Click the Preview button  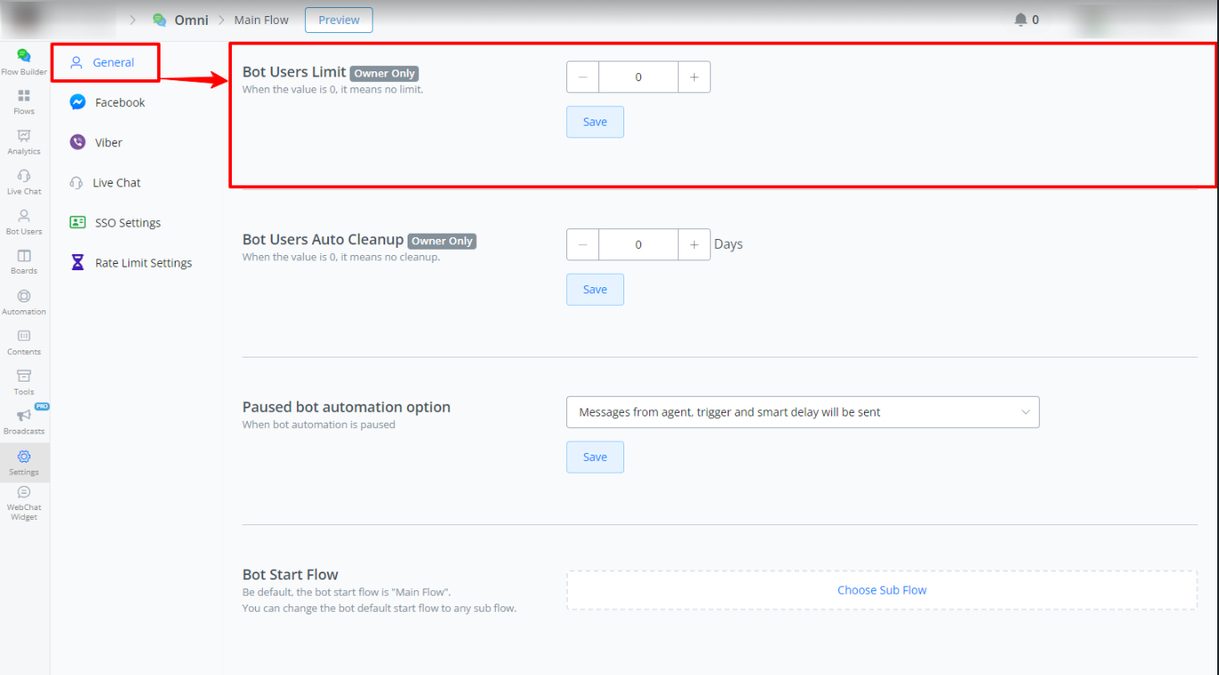[339, 20]
